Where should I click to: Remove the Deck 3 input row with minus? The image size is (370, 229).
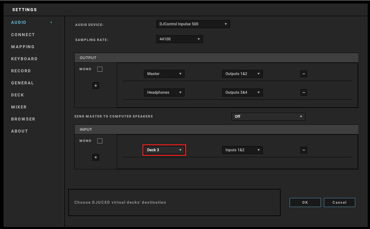[x=304, y=150]
